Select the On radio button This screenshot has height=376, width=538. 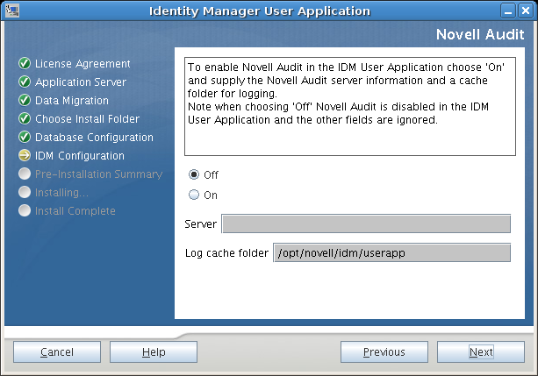pyautogui.click(x=194, y=195)
